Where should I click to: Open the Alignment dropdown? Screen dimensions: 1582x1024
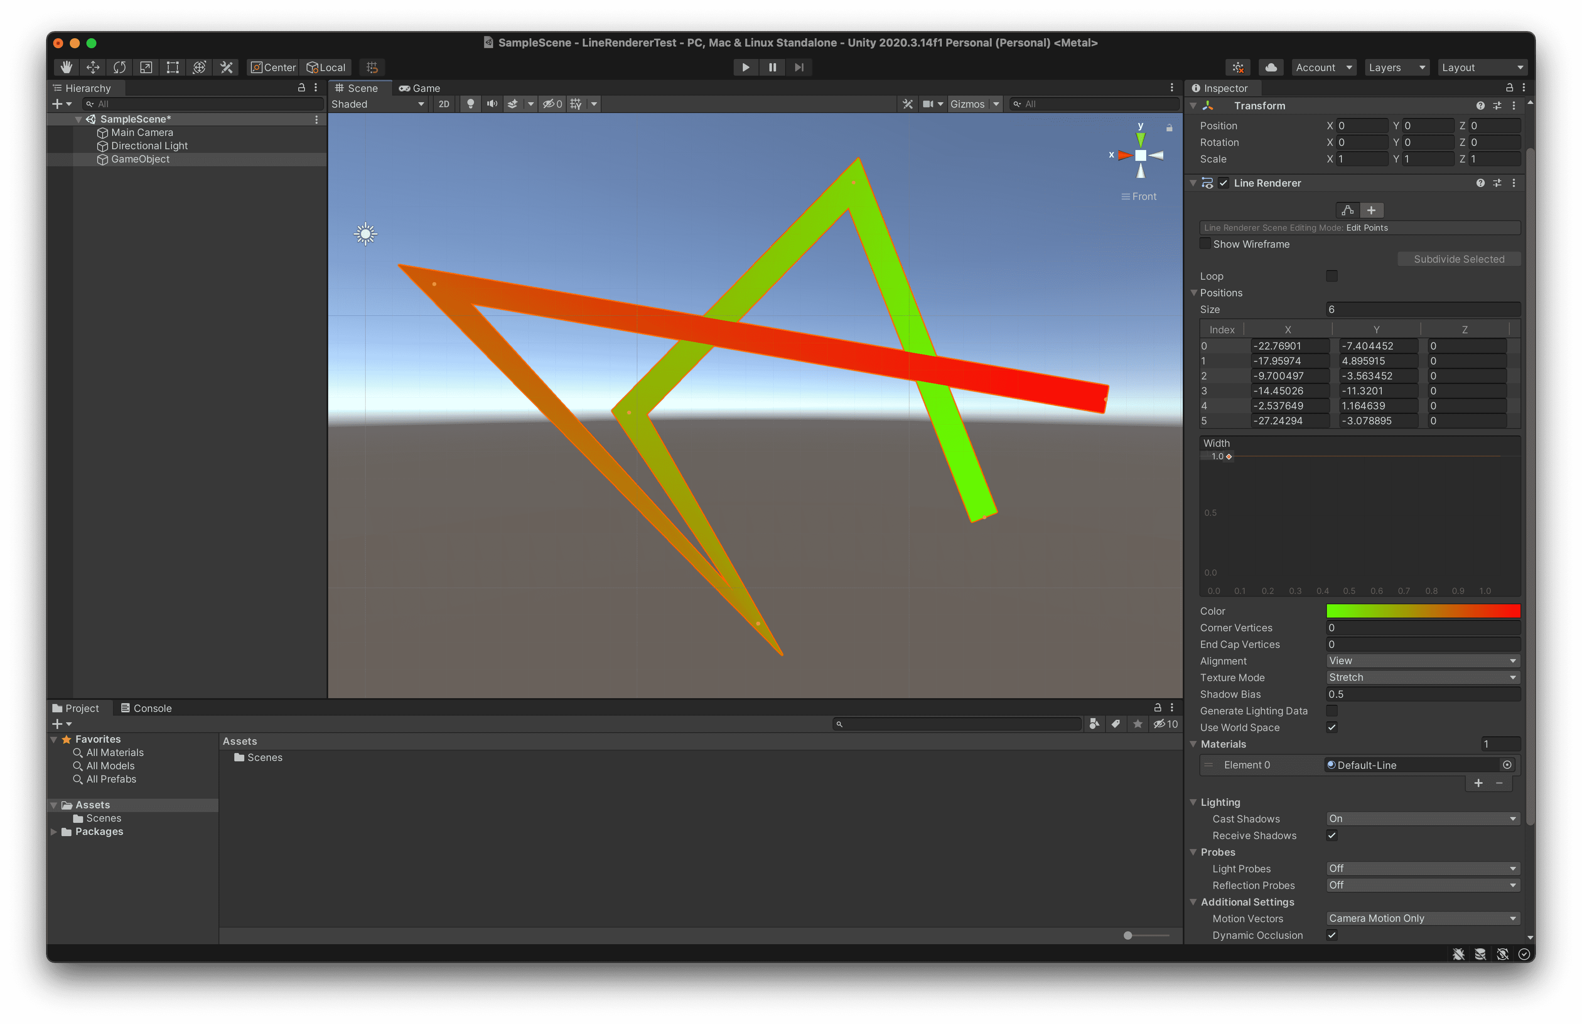click(1422, 660)
